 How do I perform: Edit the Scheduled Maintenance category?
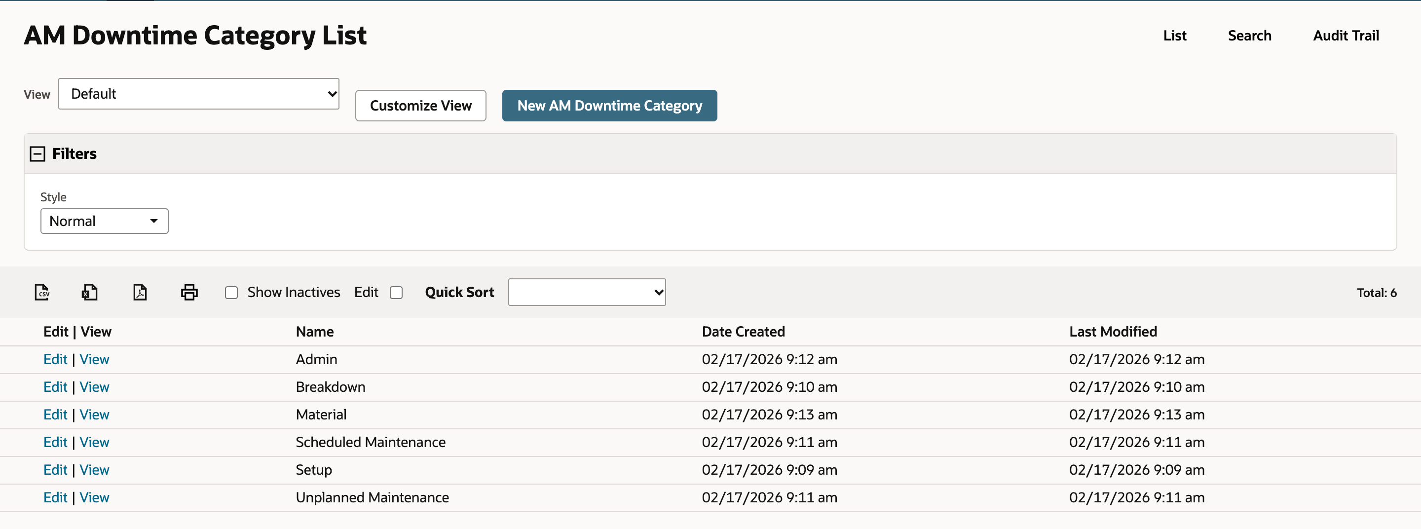(55, 443)
